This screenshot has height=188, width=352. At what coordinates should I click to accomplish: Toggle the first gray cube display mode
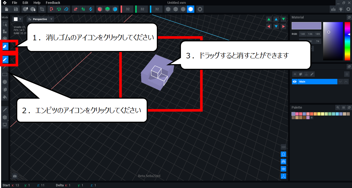pos(168,9)
